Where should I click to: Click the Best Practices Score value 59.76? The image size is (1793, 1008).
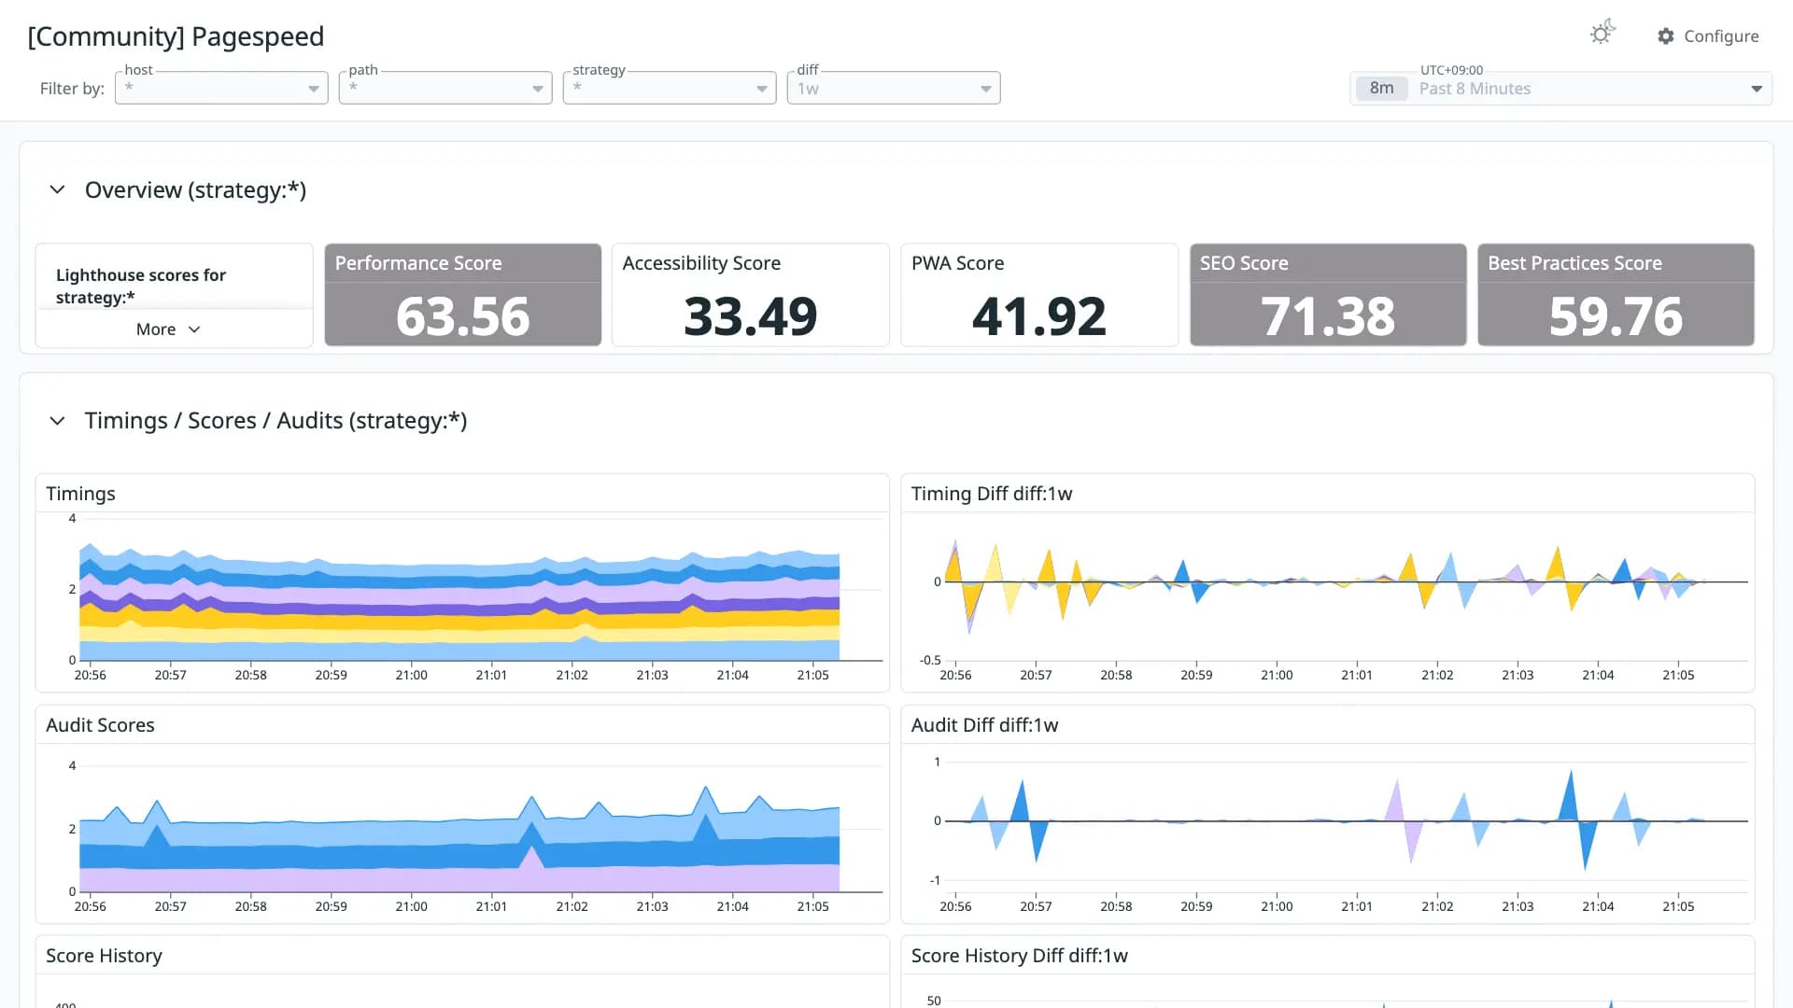click(1616, 315)
